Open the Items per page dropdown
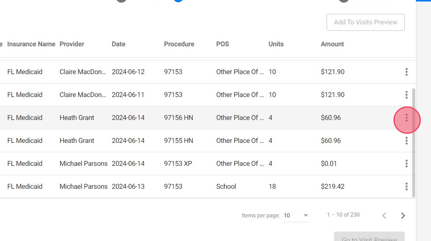Screen dimensions: 431x241 pyautogui.click(x=296, y=216)
